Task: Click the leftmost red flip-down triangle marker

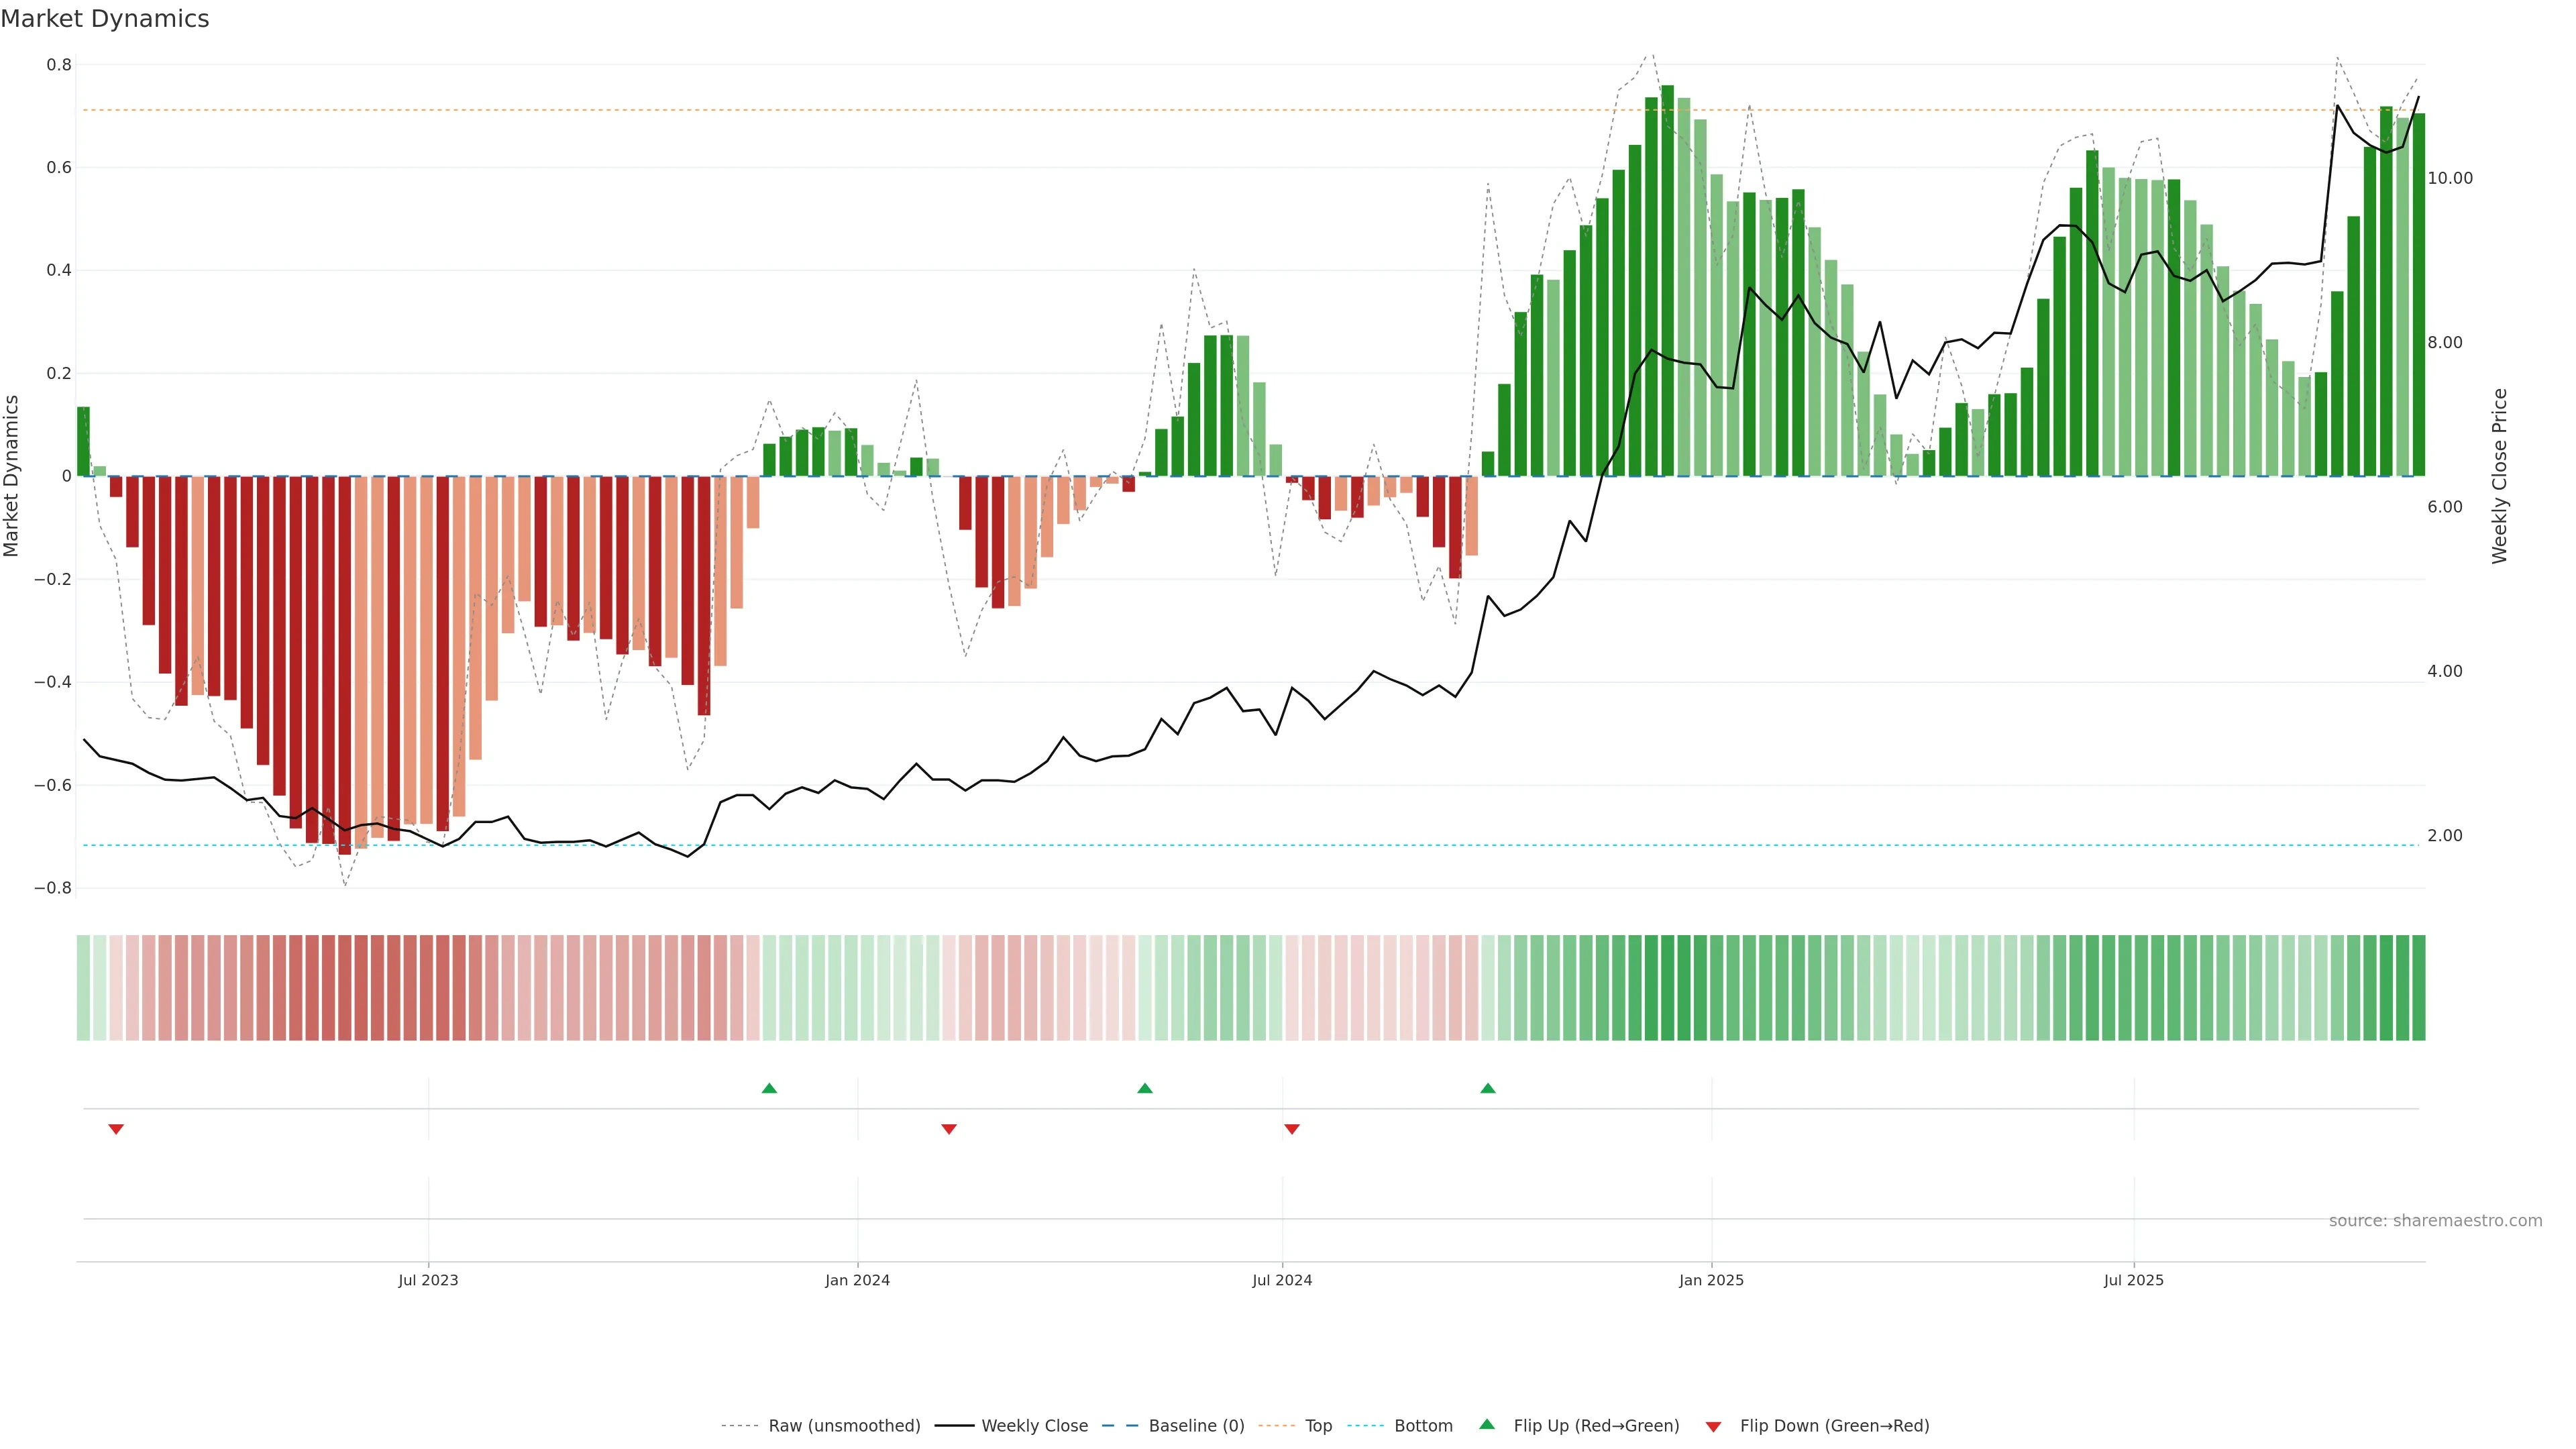Action: [116, 1129]
